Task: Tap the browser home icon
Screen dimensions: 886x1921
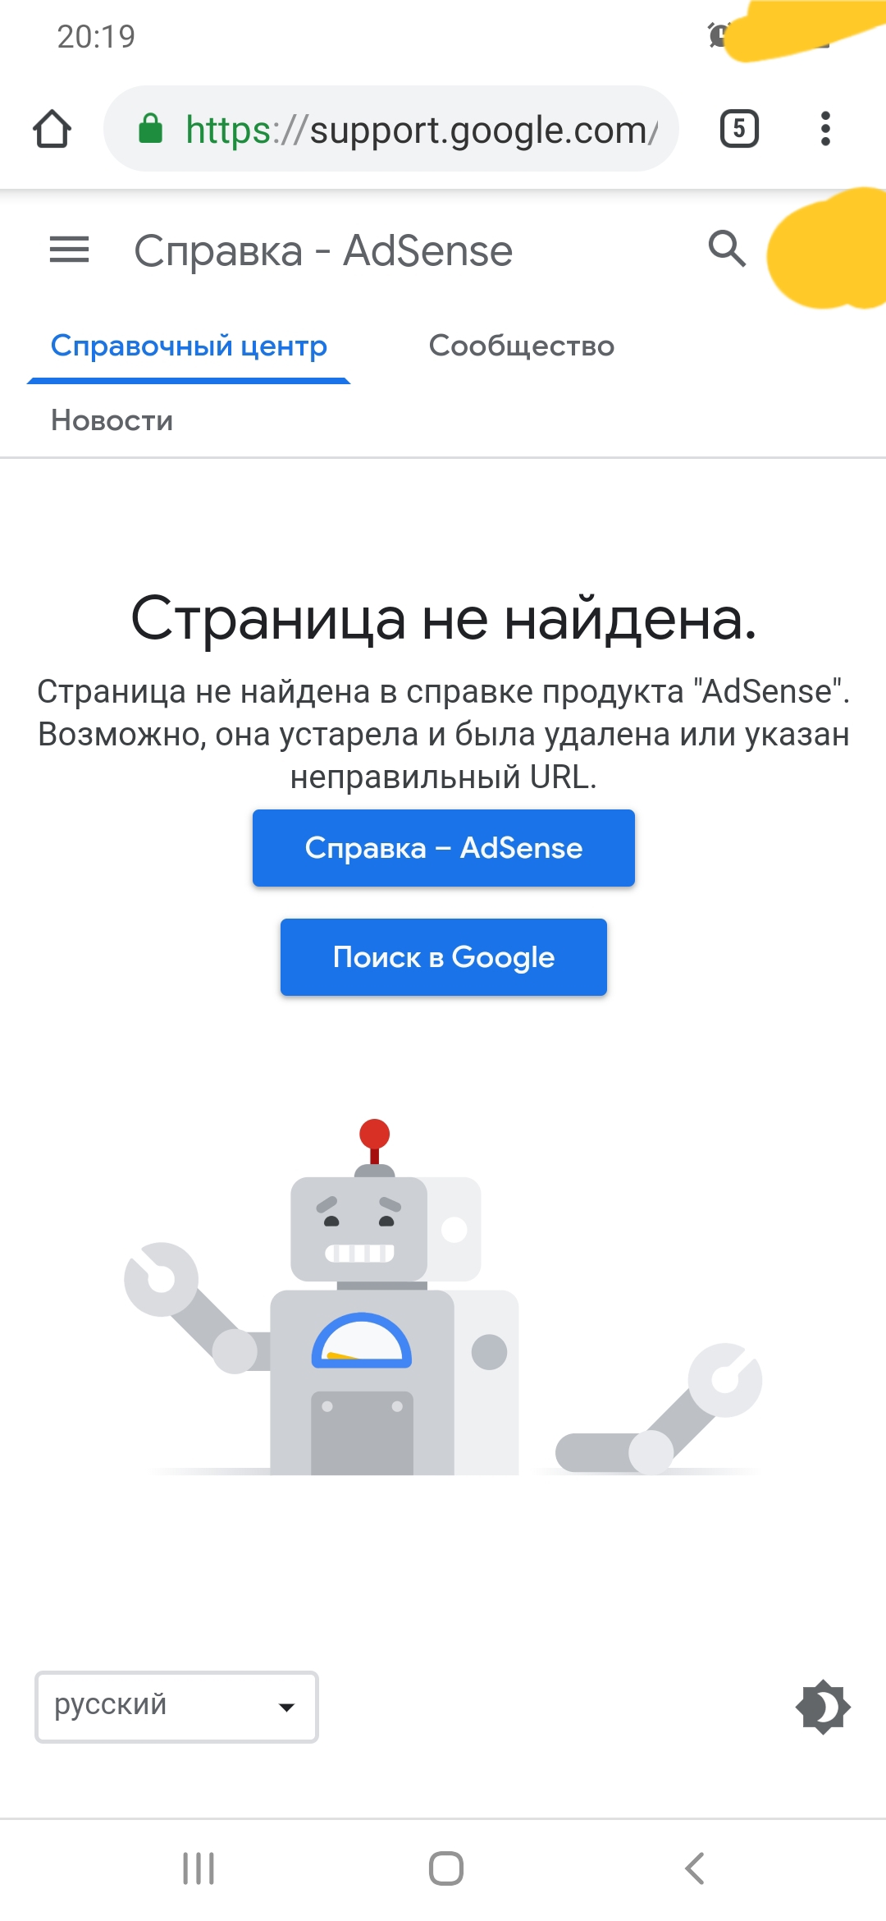Action: (52, 129)
